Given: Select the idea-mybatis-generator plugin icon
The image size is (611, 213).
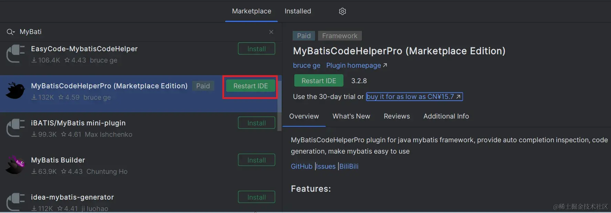Looking at the screenshot, I should click(x=15, y=202).
